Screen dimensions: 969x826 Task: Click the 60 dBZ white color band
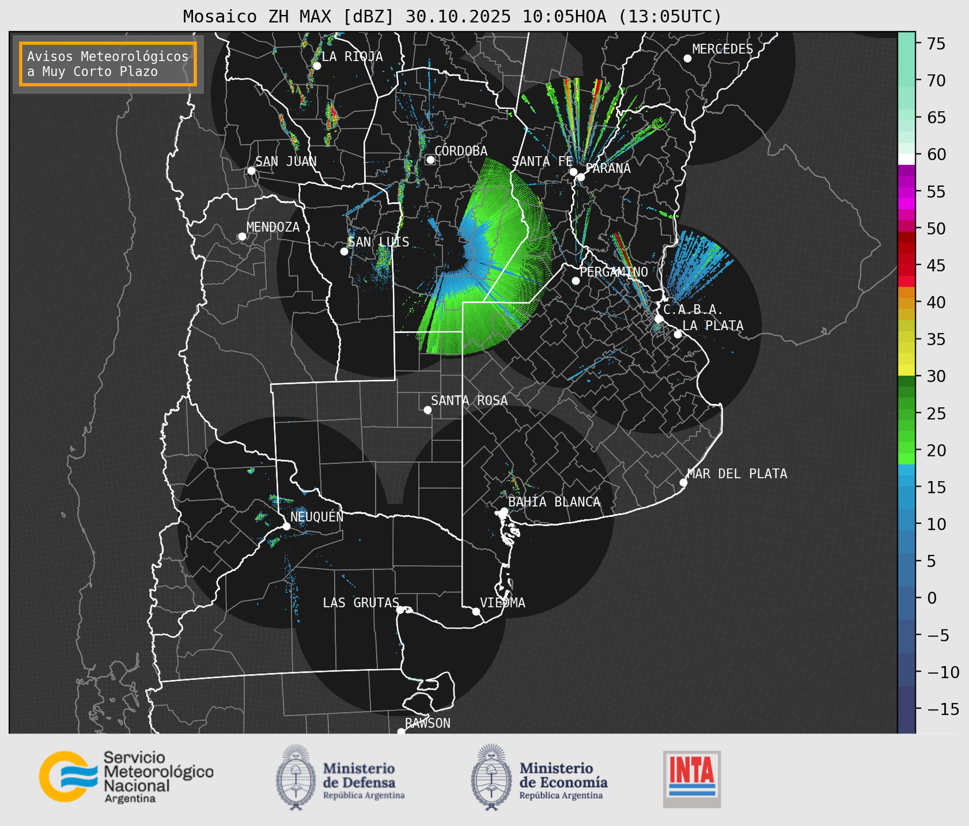(x=906, y=159)
